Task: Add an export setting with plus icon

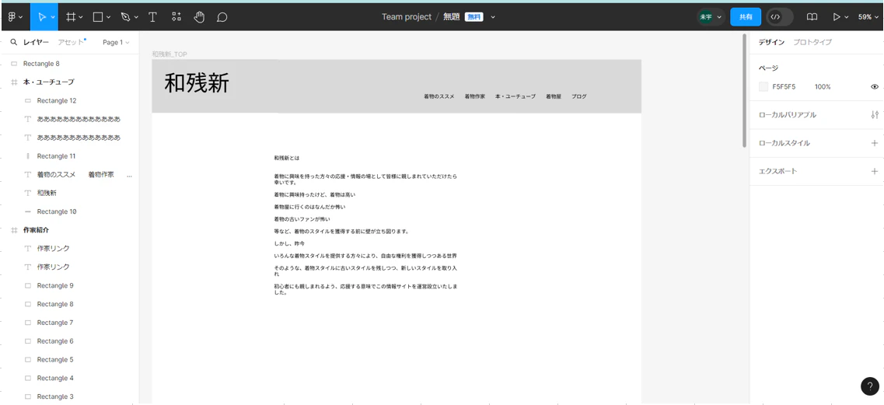Action: point(875,171)
